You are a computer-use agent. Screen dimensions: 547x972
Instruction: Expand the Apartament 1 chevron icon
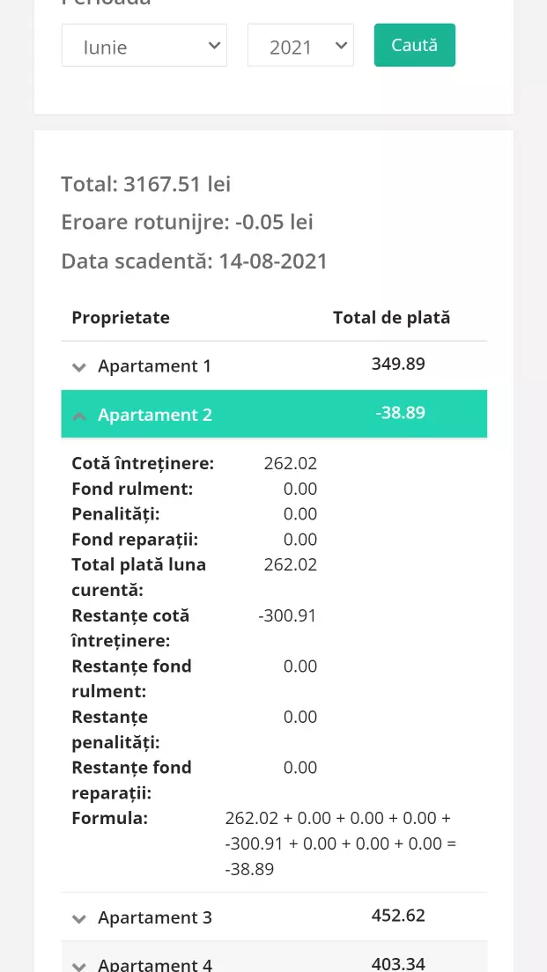(x=79, y=367)
